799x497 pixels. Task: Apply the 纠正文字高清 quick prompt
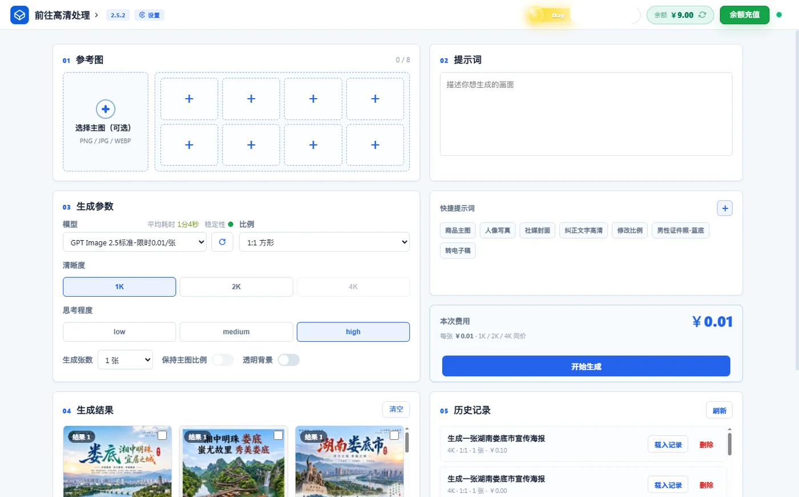point(584,231)
